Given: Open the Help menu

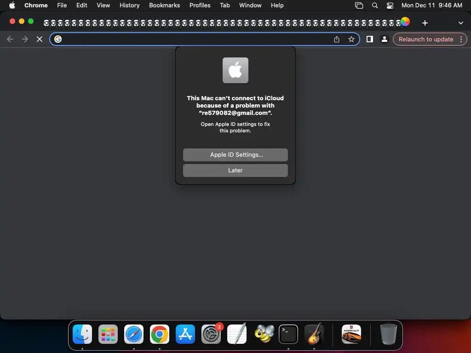Looking at the screenshot, I should [277, 5].
